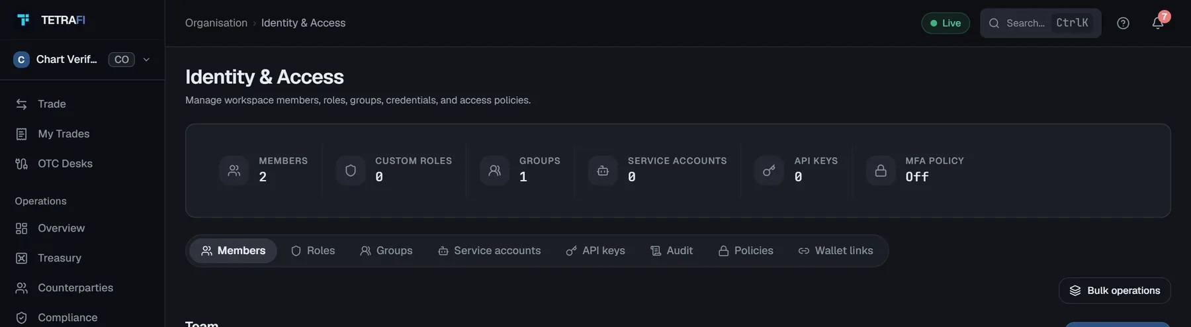Open notifications bell with 7 badge
This screenshot has height=327, width=1191.
[x=1158, y=23]
